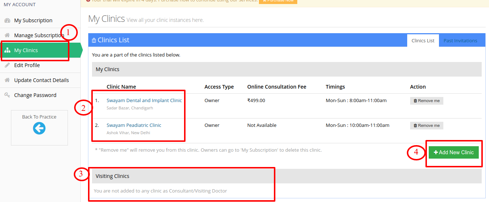Click the My Subscription dashboard icon

coord(7,20)
